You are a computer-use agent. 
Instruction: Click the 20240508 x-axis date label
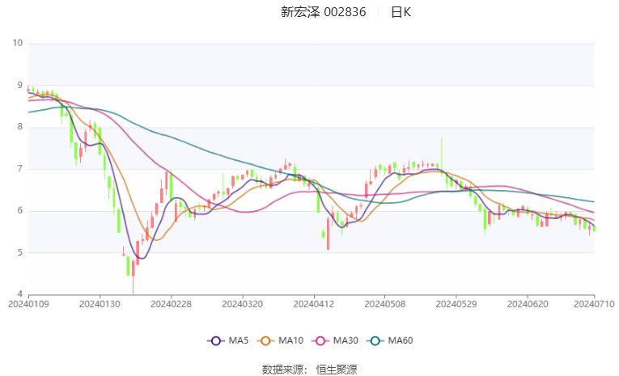[385, 304]
